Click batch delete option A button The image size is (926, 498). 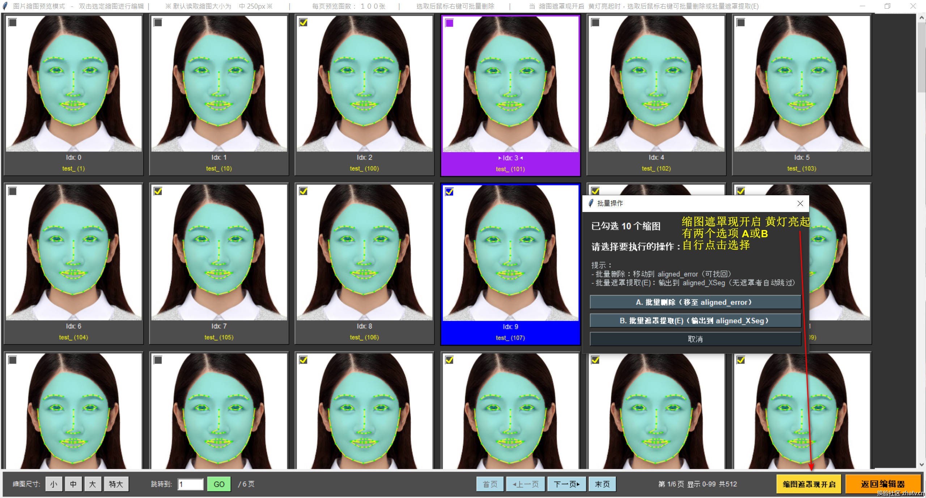point(695,302)
